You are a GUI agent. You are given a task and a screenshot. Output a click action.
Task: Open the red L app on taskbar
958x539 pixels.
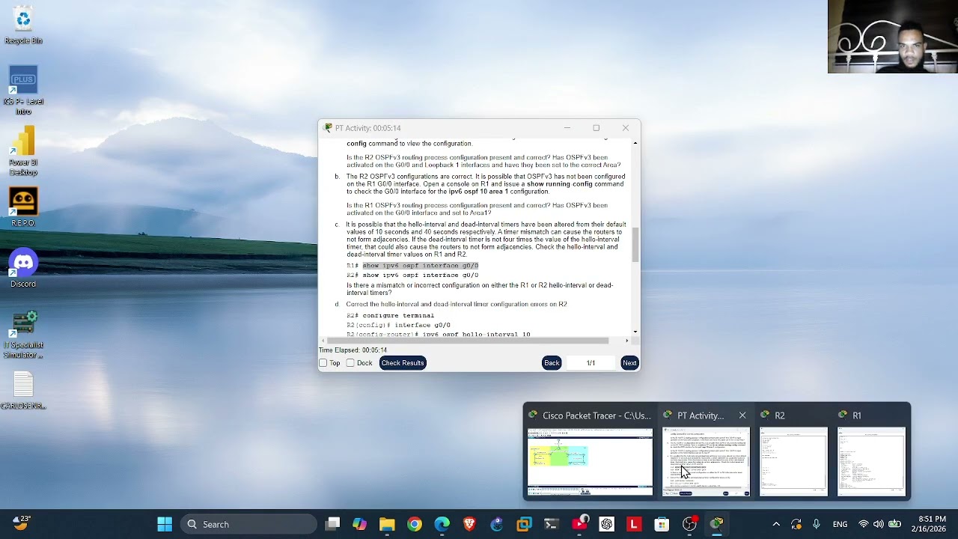click(634, 524)
